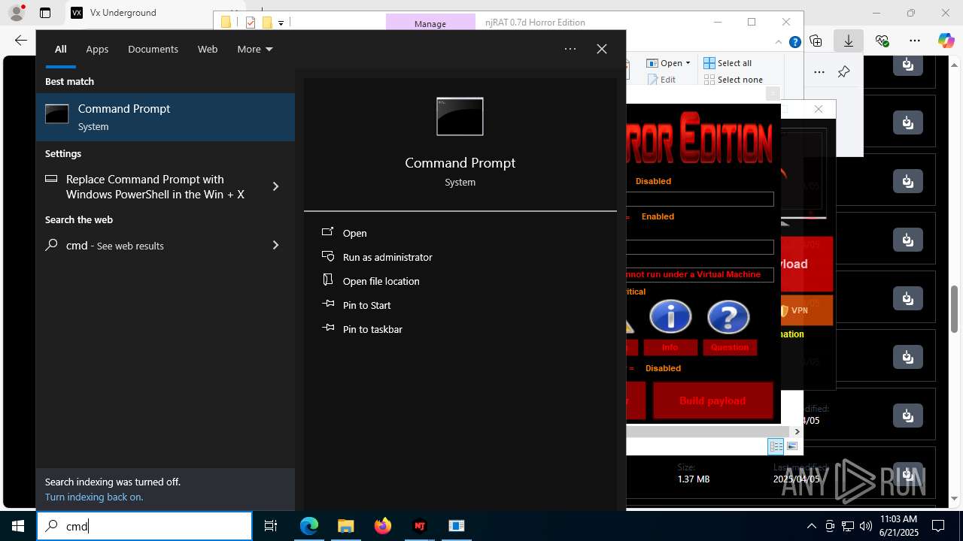Open more options in Edge downloads flyout
Viewport: 963px width, 541px height.
coord(819,72)
